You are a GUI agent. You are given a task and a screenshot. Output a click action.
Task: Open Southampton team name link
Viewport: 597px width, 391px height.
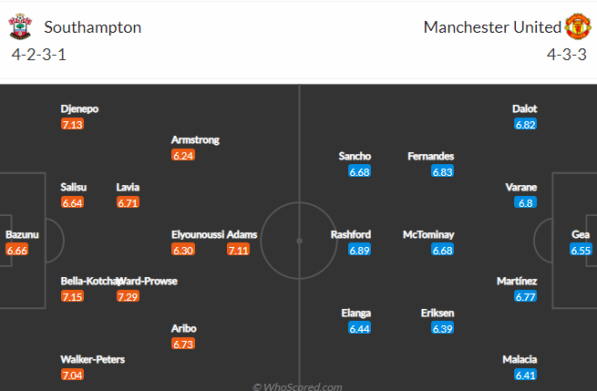coord(93,27)
